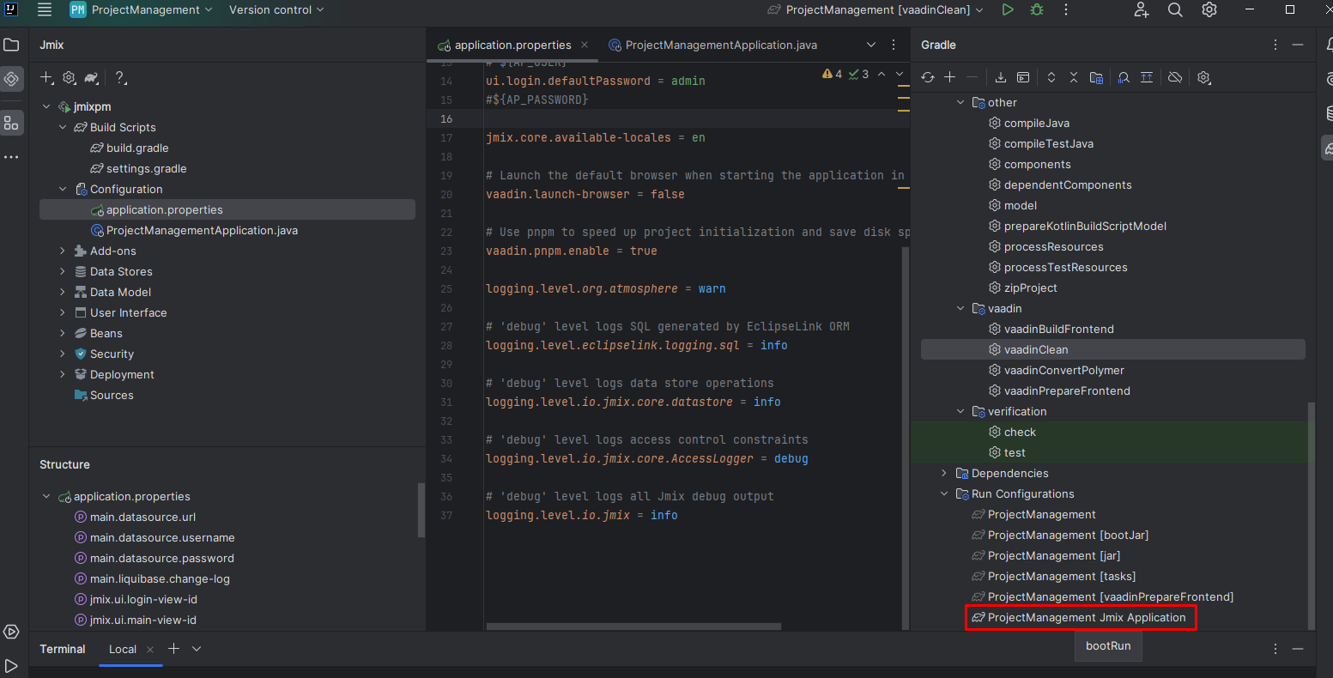
Task: Click the Jmix New plus icon
Action: coord(46,78)
